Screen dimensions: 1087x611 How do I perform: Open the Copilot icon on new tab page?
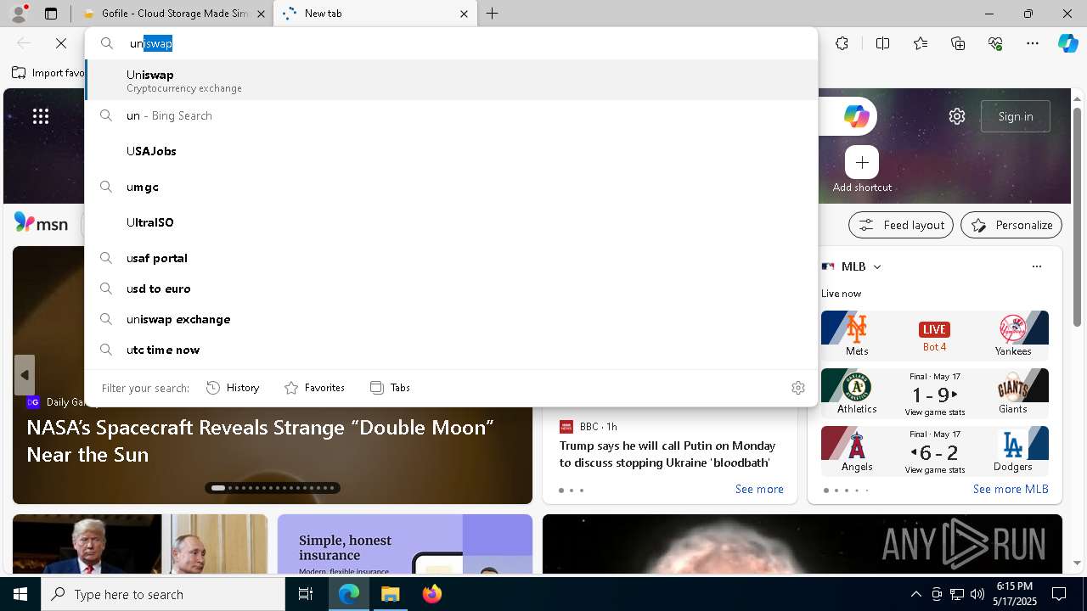(x=856, y=116)
